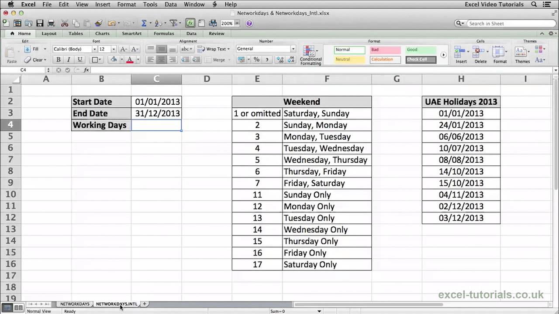Image resolution: width=559 pixels, height=314 pixels.
Task: Expand Wrap Text dropdown
Action: tap(228, 49)
